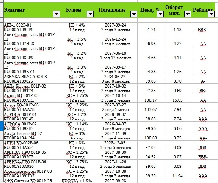
Task: Click the АРЕНЗА-ПРО 001Р-05 cell
Action: tap(32, 155)
